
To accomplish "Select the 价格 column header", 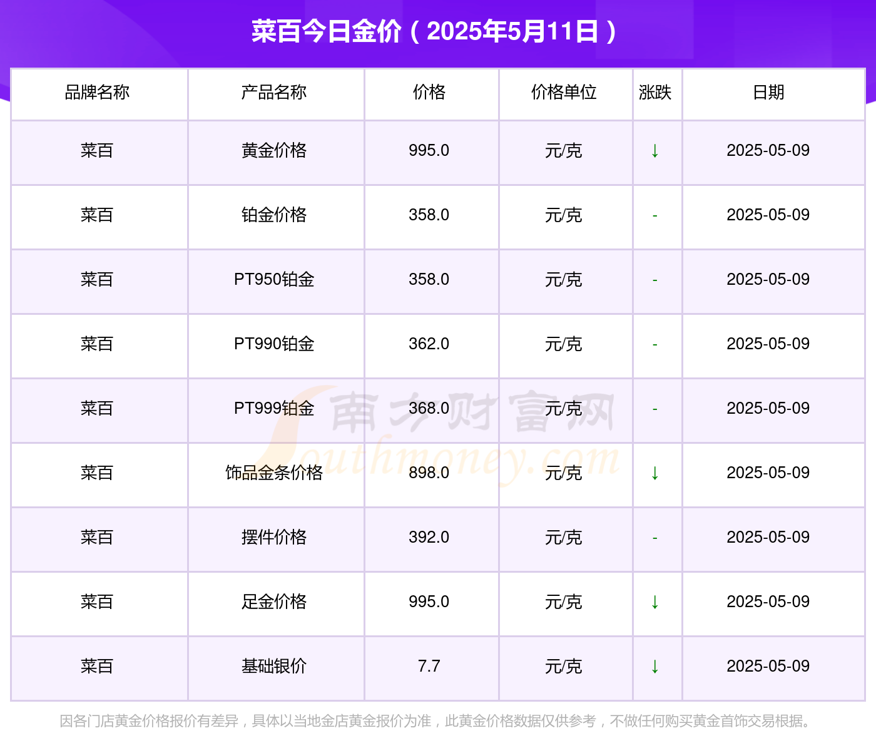I will (429, 93).
